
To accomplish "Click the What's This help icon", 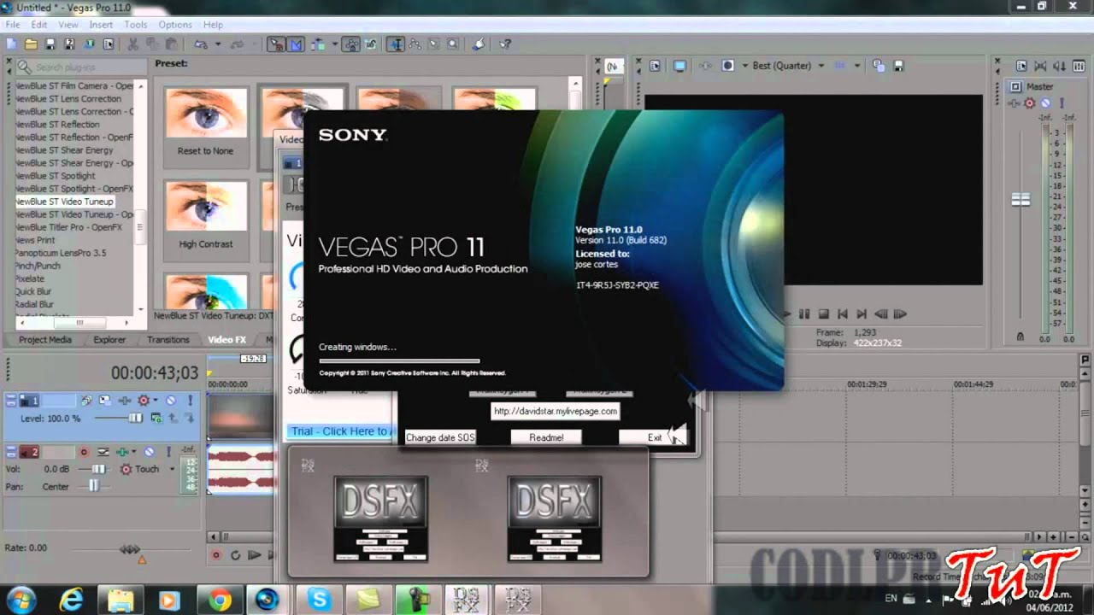I will tap(505, 44).
